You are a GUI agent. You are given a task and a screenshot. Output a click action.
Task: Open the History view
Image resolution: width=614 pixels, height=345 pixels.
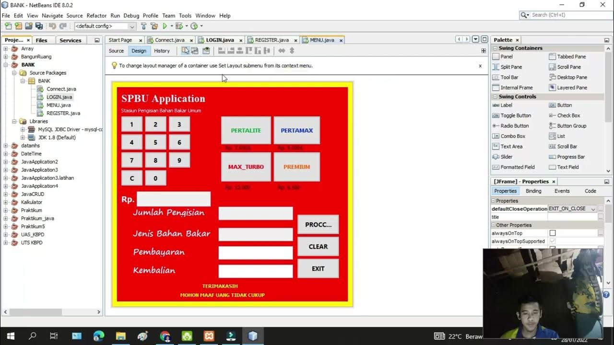click(162, 51)
